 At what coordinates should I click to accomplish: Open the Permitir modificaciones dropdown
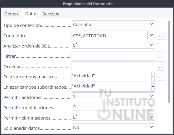pos(113,107)
